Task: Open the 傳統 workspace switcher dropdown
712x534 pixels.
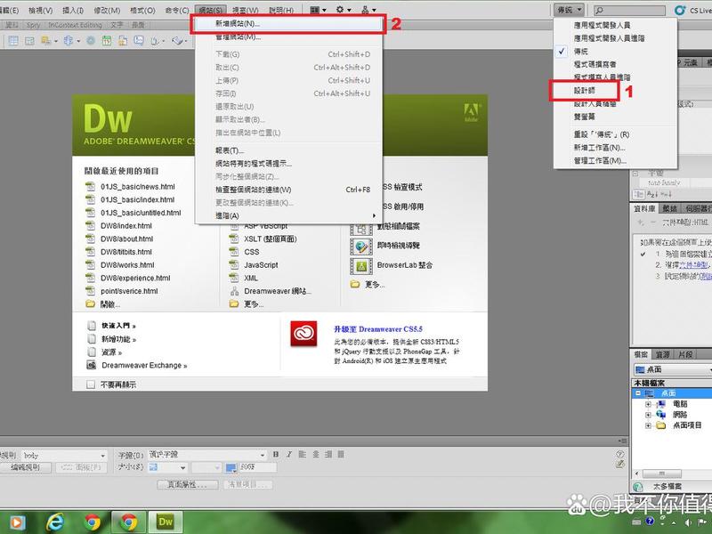Action: tap(569, 10)
